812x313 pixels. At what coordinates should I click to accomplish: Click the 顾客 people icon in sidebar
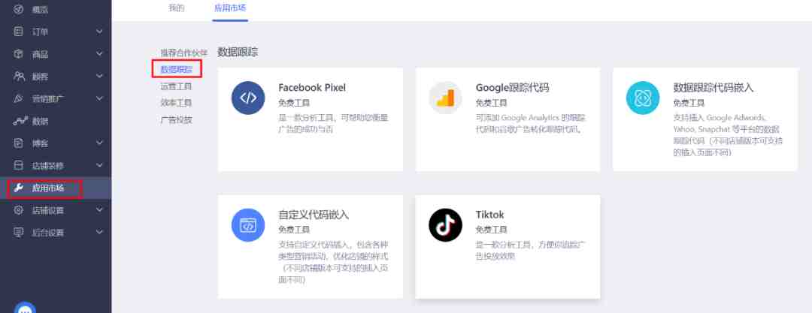tap(19, 77)
